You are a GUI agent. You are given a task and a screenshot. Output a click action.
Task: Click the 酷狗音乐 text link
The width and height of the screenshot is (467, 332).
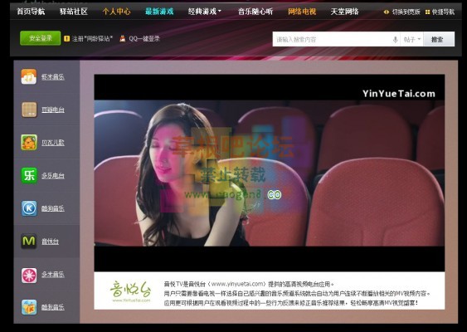point(53,208)
